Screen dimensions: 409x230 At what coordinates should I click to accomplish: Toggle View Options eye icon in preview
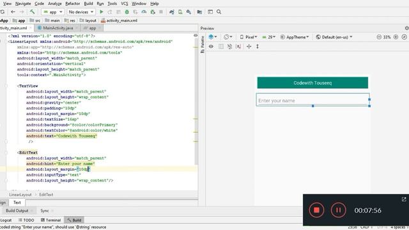[x=211, y=47]
